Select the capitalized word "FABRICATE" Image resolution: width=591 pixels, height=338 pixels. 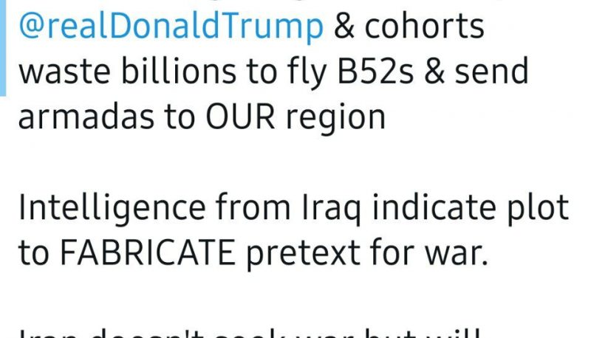[148, 252]
